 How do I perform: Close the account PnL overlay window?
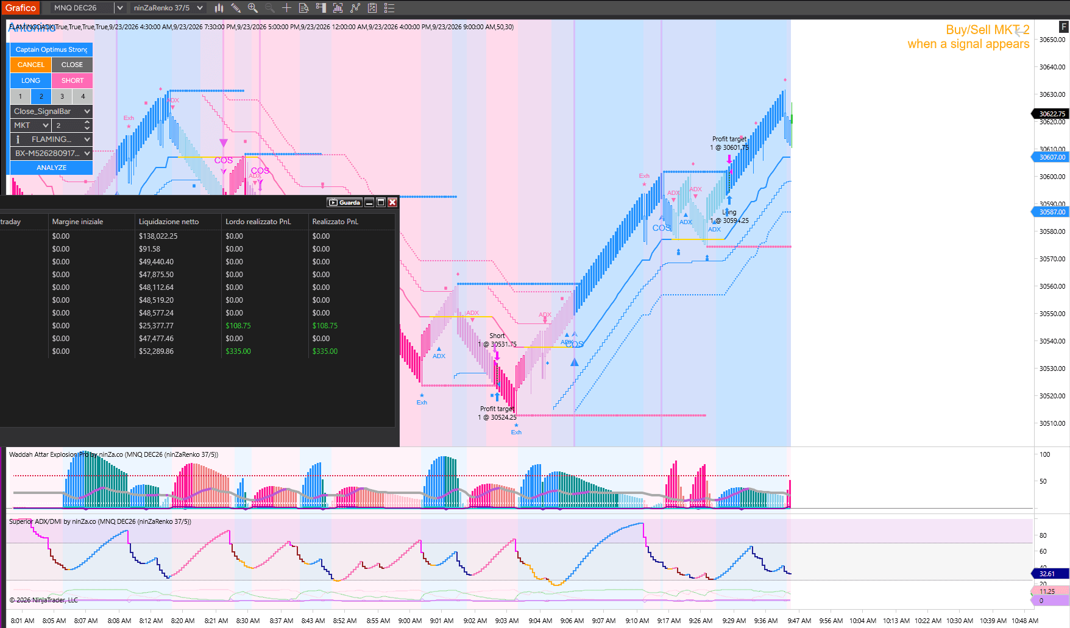[x=392, y=202]
